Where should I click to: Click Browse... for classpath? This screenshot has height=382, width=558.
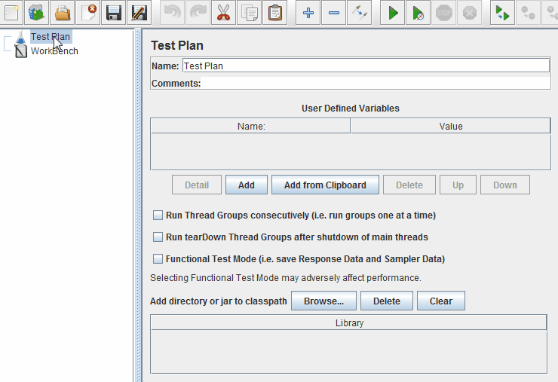click(x=323, y=301)
